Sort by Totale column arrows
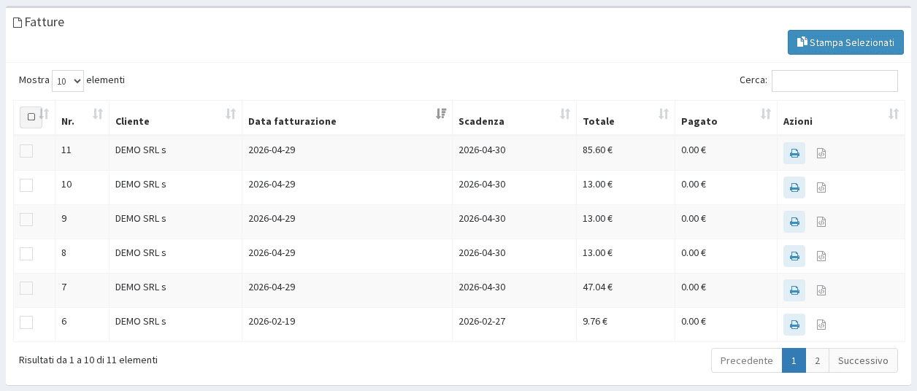This screenshot has width=917, height=391. point(664,114)
